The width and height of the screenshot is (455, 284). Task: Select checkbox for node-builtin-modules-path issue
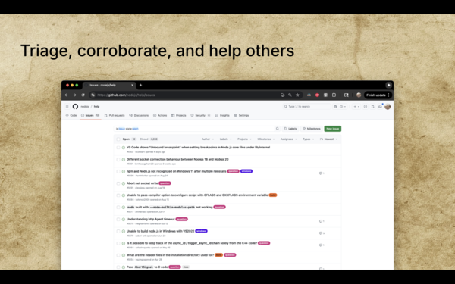tap(118, 208)
